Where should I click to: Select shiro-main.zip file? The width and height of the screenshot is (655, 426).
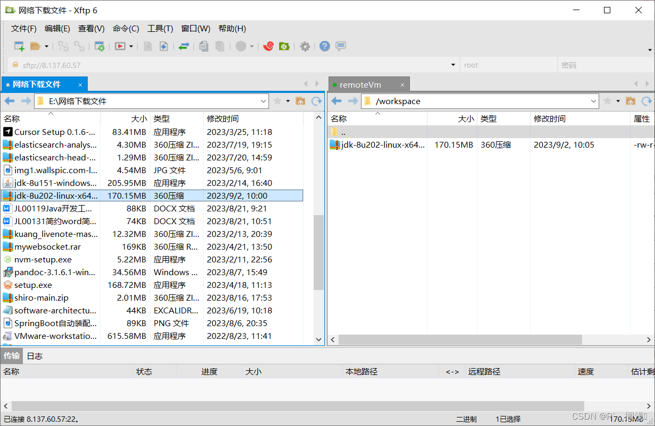[x=152, y=297]
